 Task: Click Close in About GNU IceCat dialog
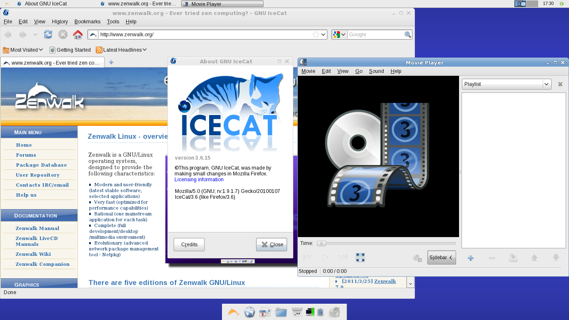[272, 245]
